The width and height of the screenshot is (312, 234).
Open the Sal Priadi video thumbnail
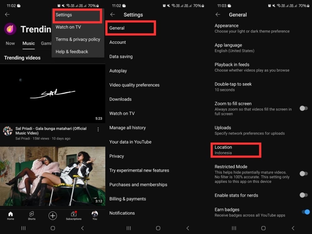[x=53, y=93]
